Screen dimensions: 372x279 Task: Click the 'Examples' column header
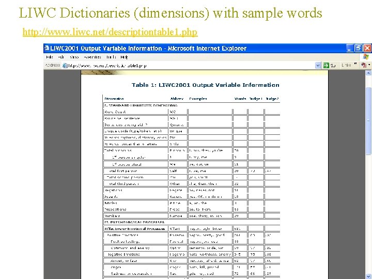click(198, 99)
